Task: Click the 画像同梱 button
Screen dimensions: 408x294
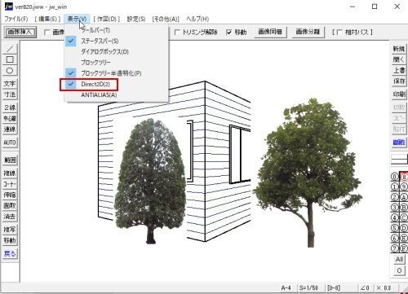Action: tap(270, 32)
